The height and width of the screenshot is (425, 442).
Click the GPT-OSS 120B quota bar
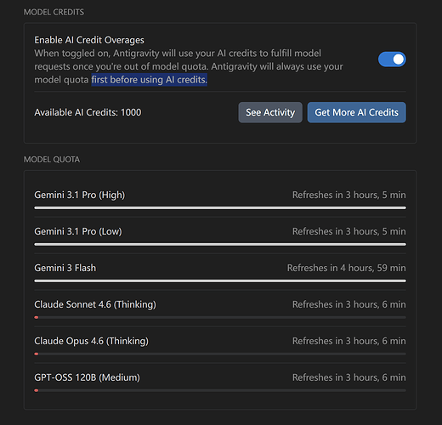pyautogui.click(x=220, y=390)
